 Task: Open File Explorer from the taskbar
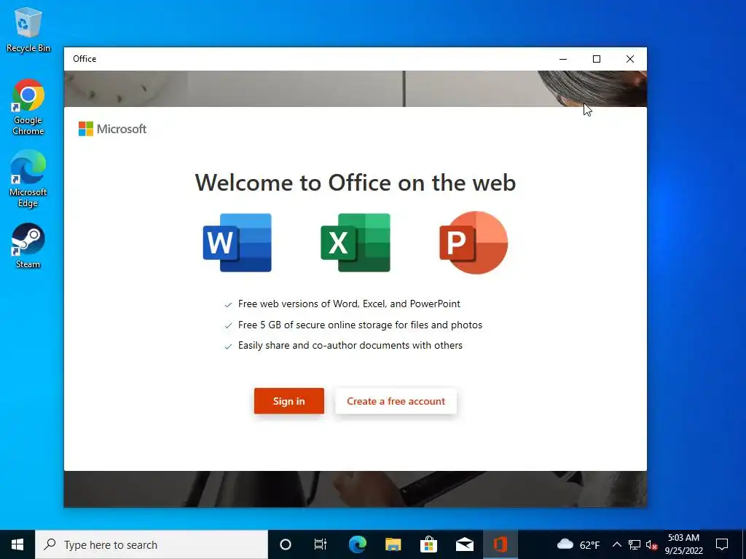click(x=393, y=544)
